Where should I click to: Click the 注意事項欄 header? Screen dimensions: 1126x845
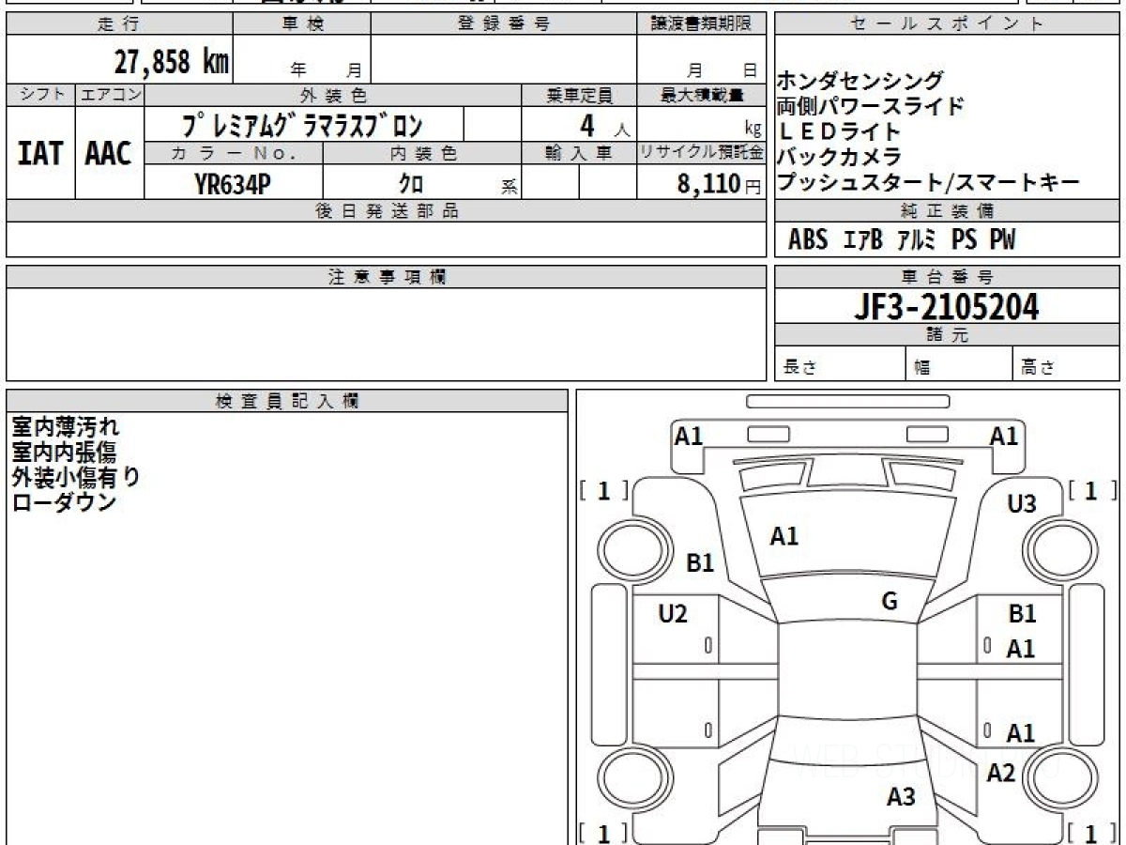(386, 277)
